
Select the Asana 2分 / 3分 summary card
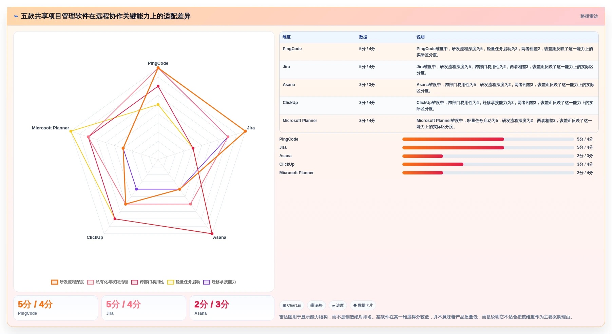[232, 308]
